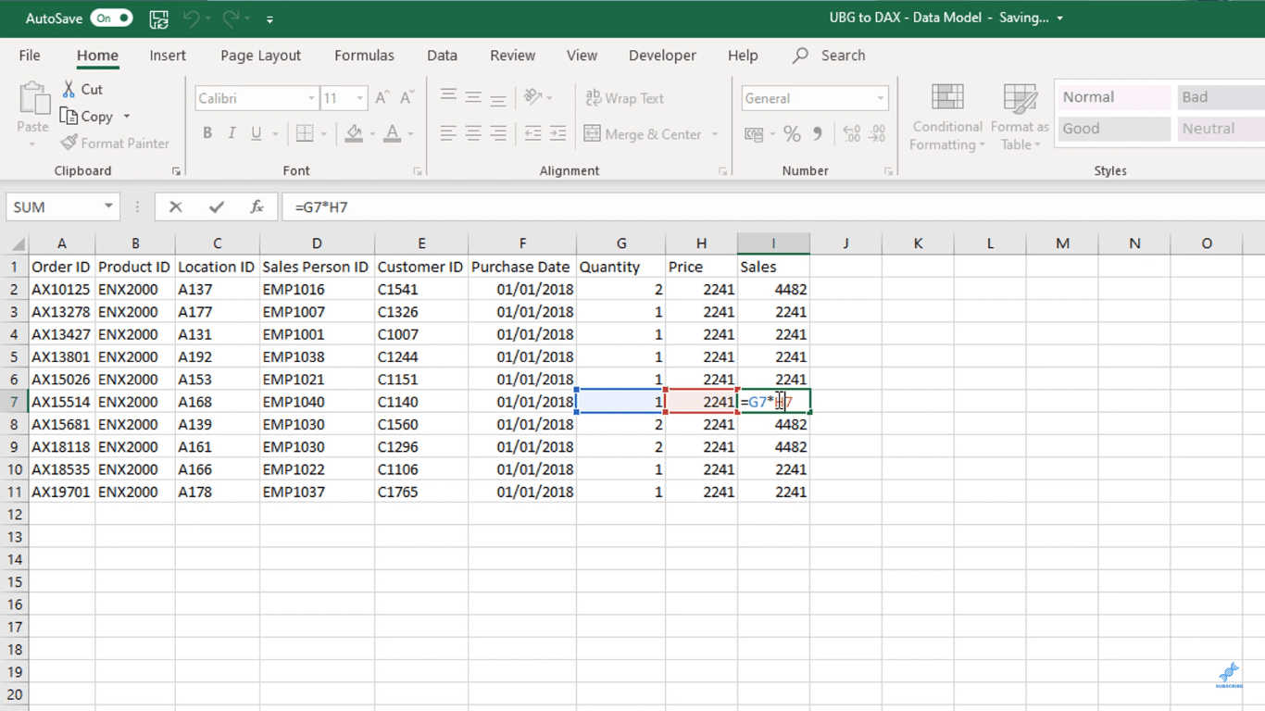Image resolution: width=1265 pixels, height=711 pixels.
Task: Open the Font dialog launcher
Action: pos(418,171)
